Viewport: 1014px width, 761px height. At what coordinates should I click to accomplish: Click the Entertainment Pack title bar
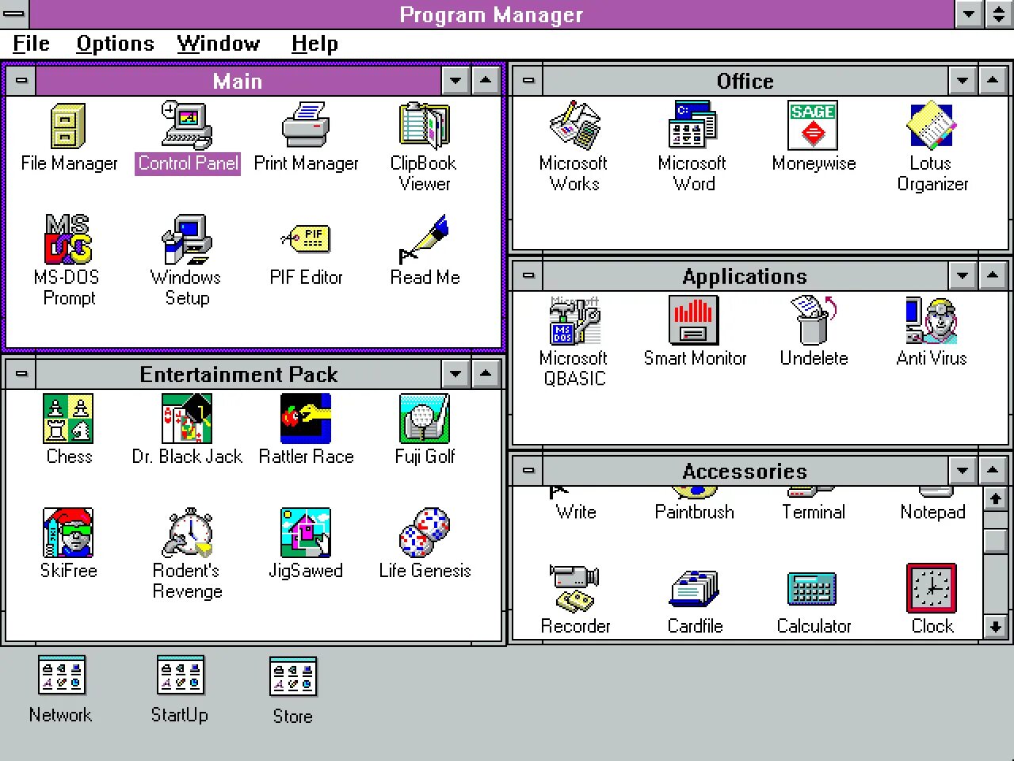[238, 373]
